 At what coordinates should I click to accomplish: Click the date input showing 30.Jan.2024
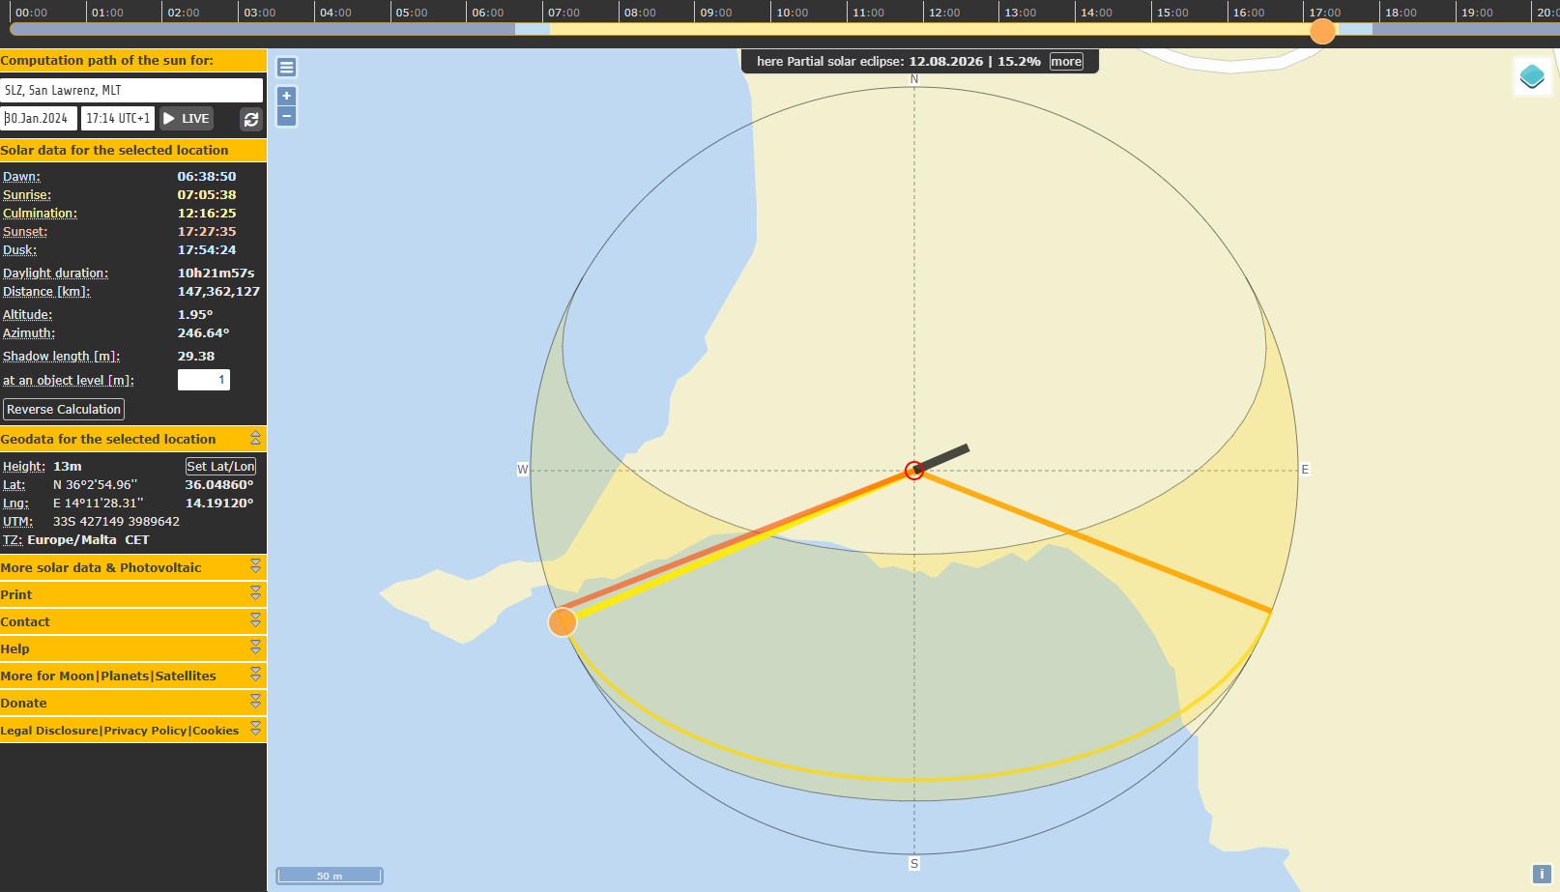39,118
